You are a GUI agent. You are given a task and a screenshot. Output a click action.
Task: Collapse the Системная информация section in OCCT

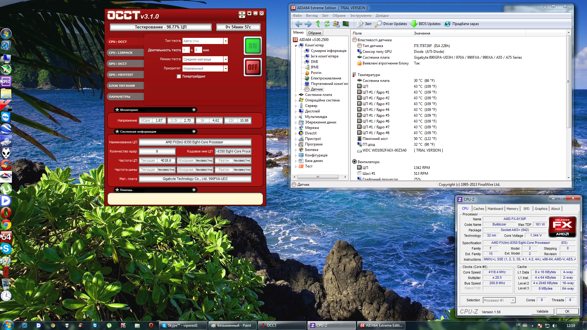click(194, 131)
